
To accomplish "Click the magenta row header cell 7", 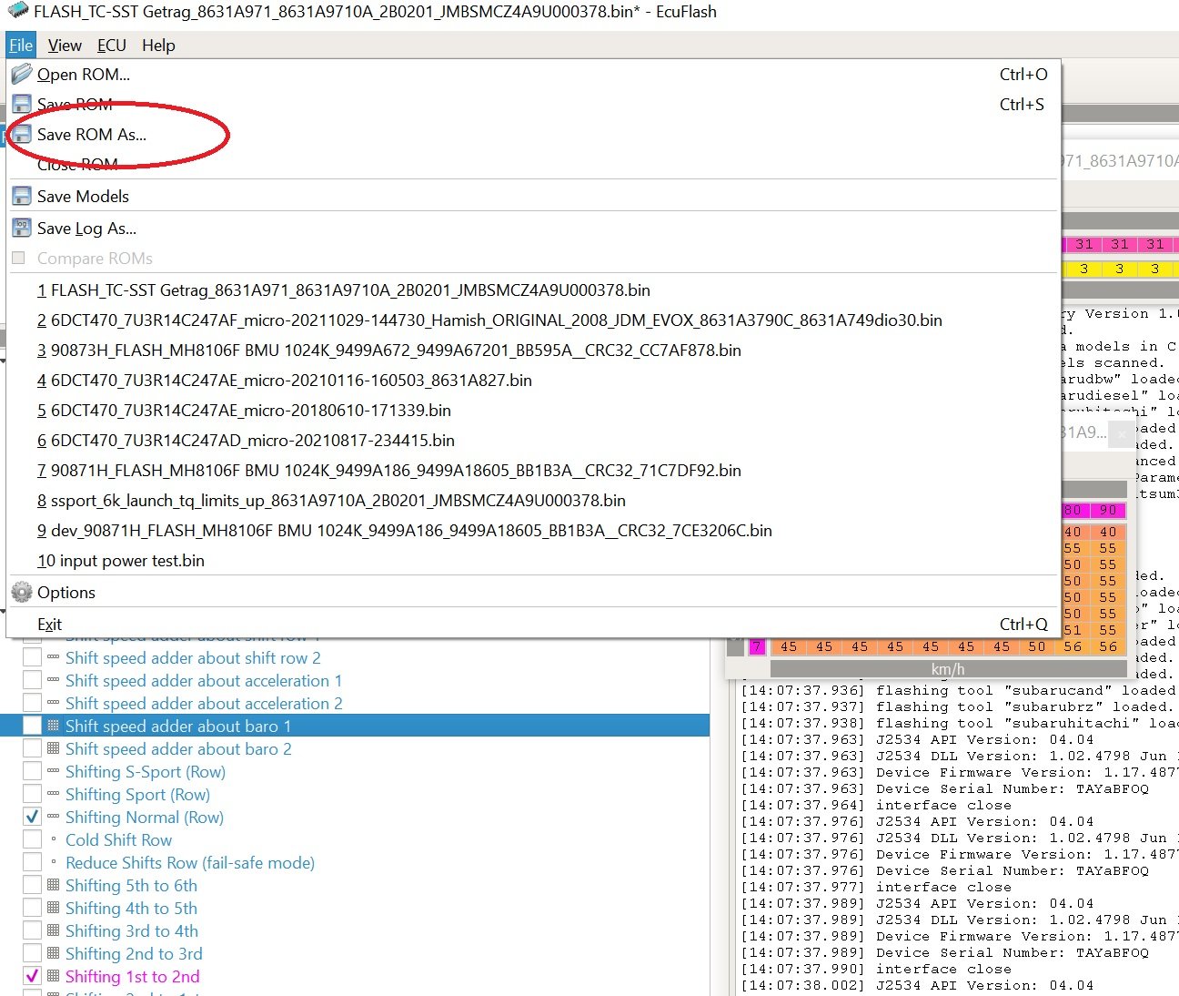I will pos(757,646).
